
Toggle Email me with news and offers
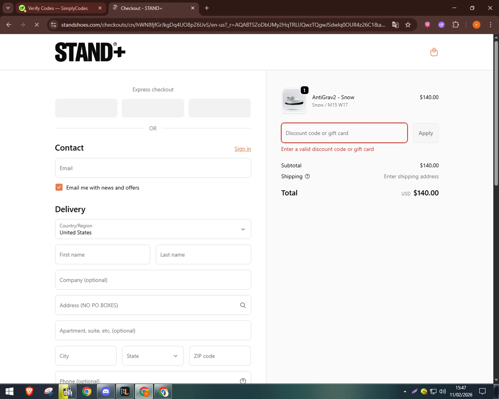(x=59, y=187)
